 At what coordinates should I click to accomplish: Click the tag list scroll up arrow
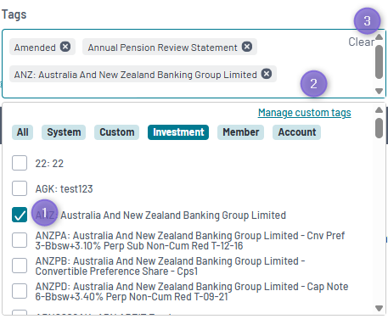click(379, 110)
